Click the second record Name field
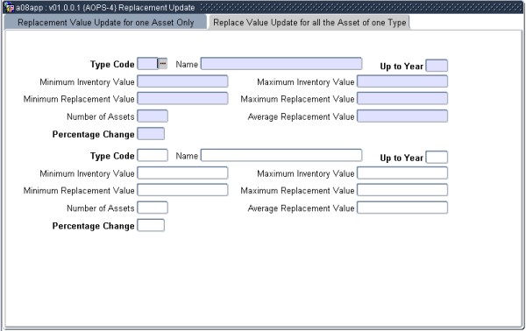526x331 pixels. coord(281,155)
